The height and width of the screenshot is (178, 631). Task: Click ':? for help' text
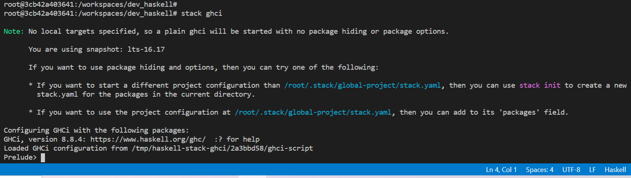pyautogui.click(x=237, y=139)
